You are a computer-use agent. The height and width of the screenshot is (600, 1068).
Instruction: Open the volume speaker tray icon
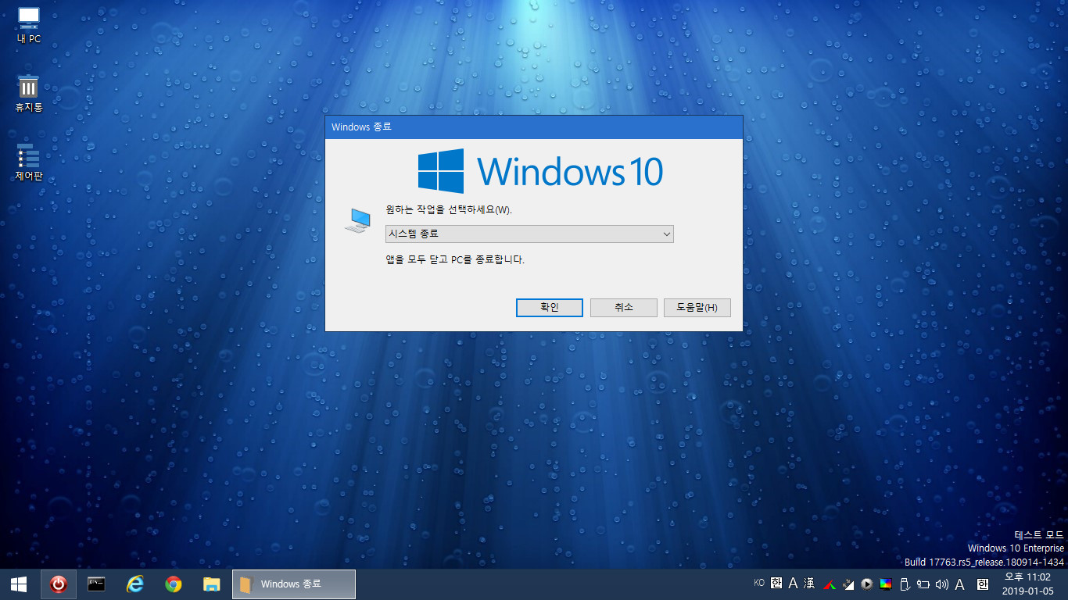[x=941, y=584]
